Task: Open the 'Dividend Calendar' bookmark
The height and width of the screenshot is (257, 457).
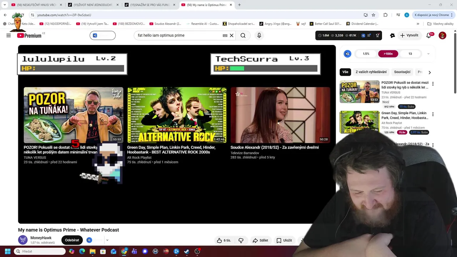Action: coord(362,24)
